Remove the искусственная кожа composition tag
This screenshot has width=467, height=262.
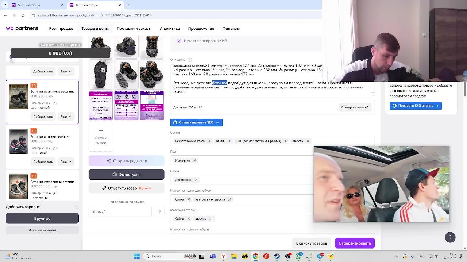[209, 141]
